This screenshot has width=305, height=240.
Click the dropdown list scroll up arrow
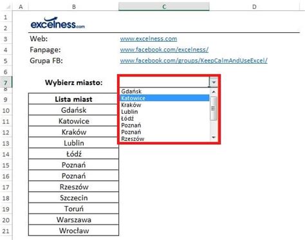tap(214, 92)
